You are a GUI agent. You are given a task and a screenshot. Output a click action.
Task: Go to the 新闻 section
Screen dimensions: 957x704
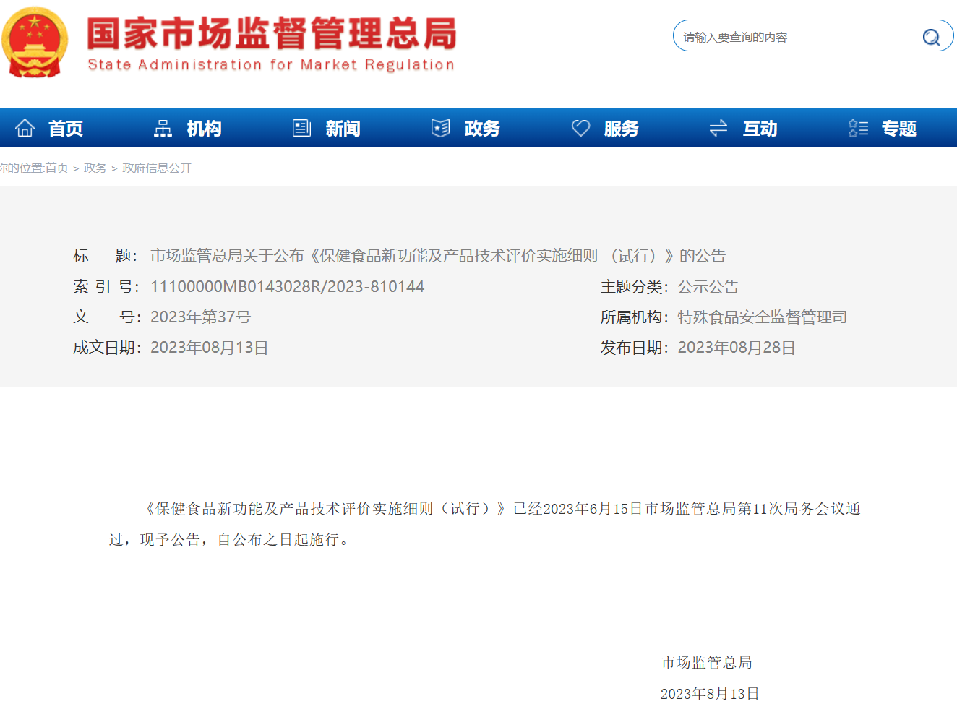coord(343,129)
